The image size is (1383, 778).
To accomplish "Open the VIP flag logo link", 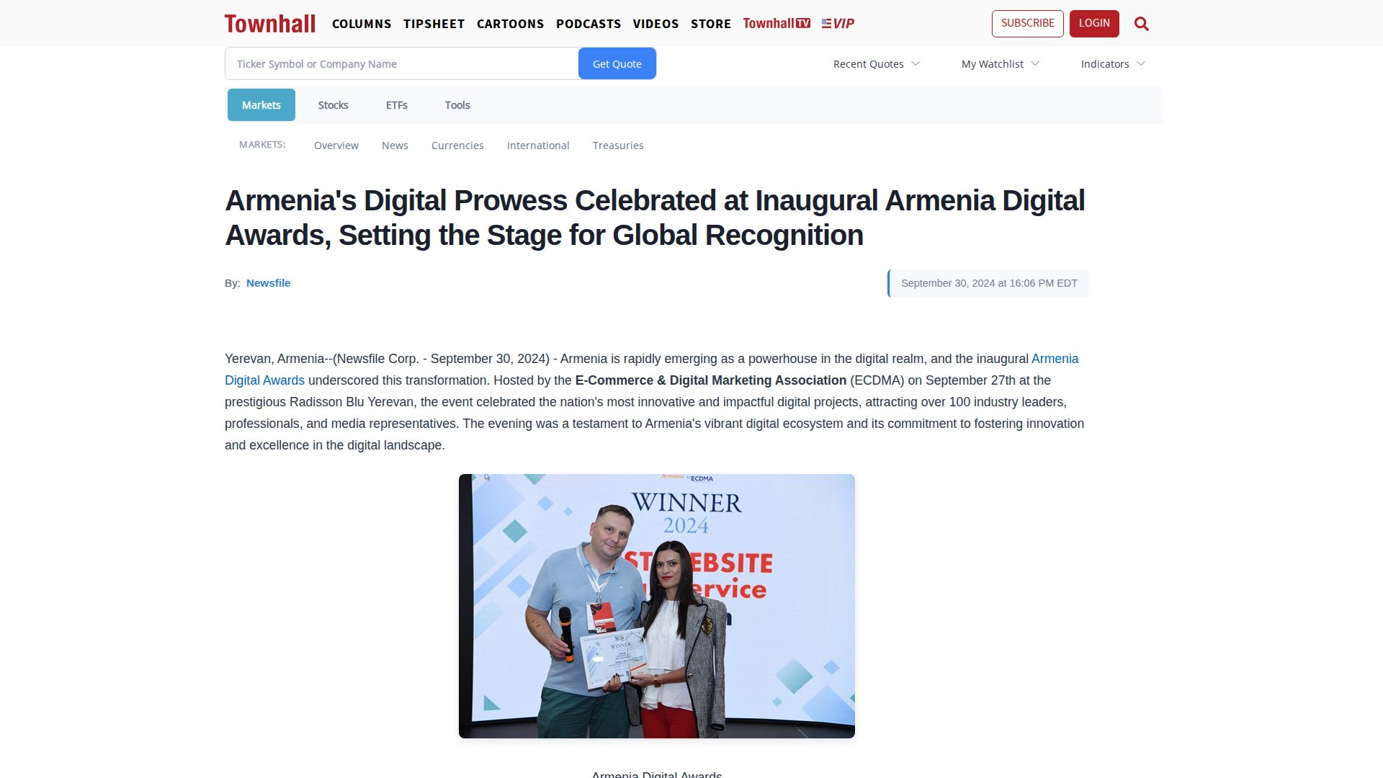I will (838, 24).
